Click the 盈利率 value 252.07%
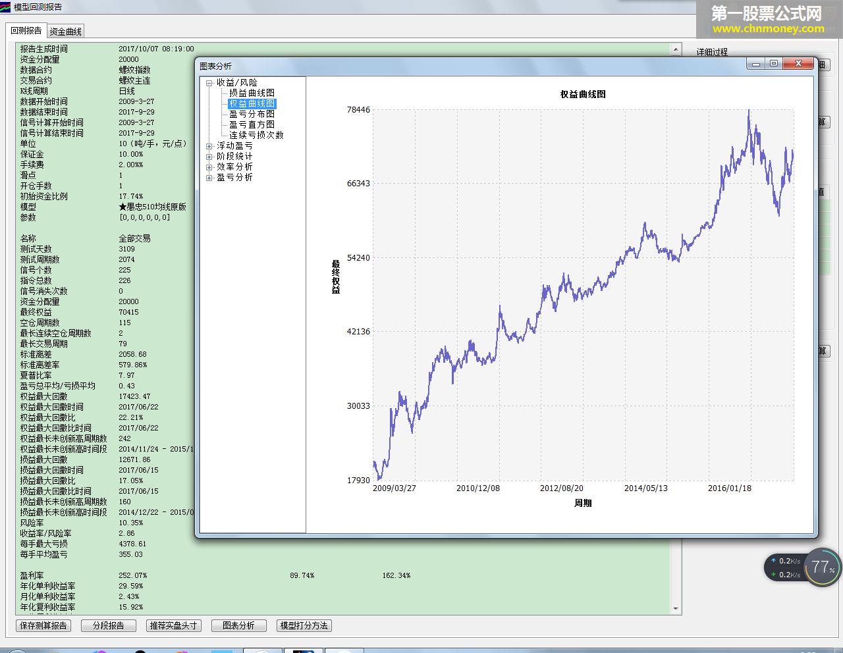This screenshot has height=653, width=843. (x=132, y=575)
